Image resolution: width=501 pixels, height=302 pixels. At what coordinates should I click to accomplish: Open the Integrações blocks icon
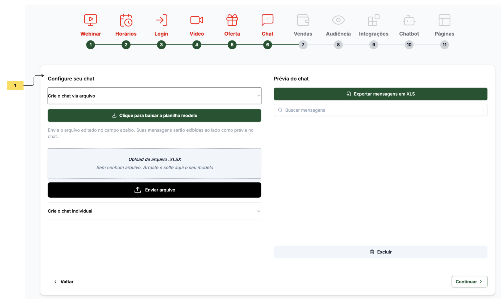pyautogui.click(x=374, y=20)
